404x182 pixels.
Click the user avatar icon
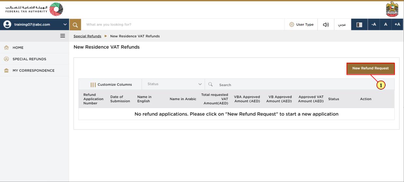[x=7, y=24]
